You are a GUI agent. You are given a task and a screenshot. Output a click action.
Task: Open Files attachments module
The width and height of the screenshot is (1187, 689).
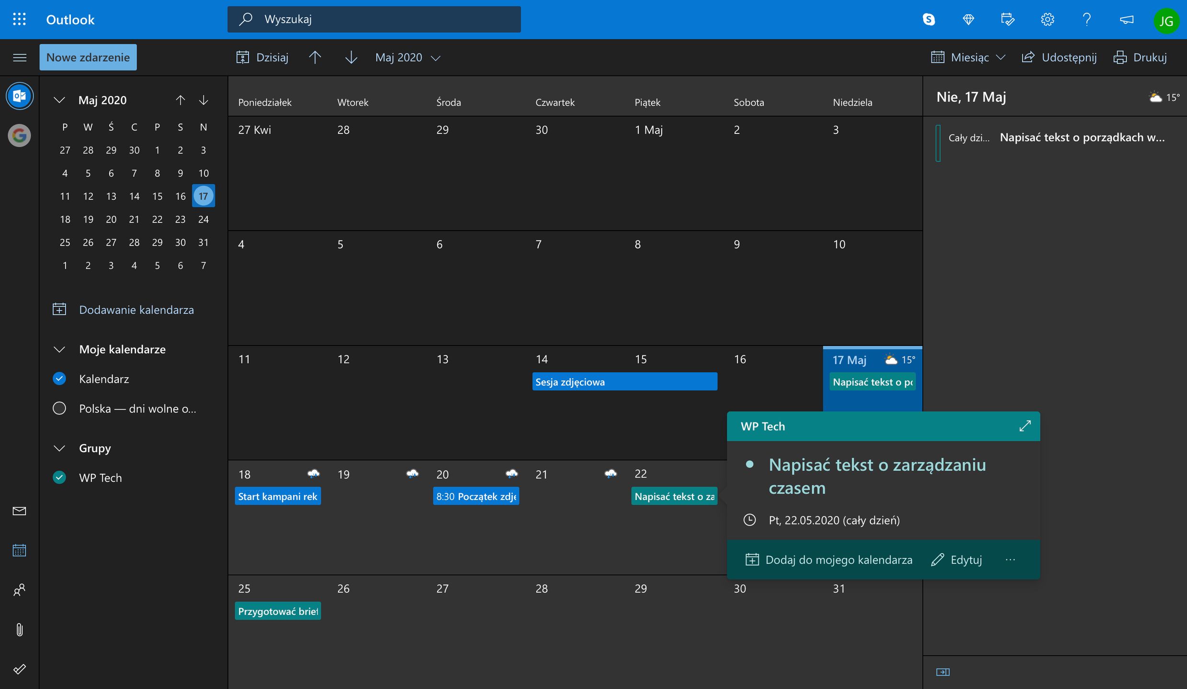[19, 629]
